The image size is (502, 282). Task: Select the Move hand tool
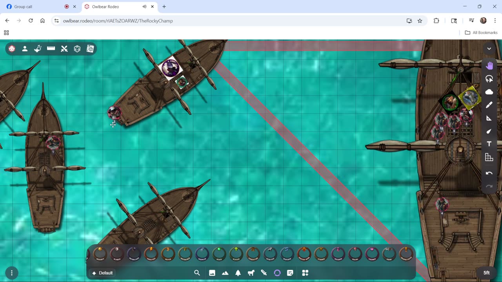pyautogui.click(x=489, y=66)
